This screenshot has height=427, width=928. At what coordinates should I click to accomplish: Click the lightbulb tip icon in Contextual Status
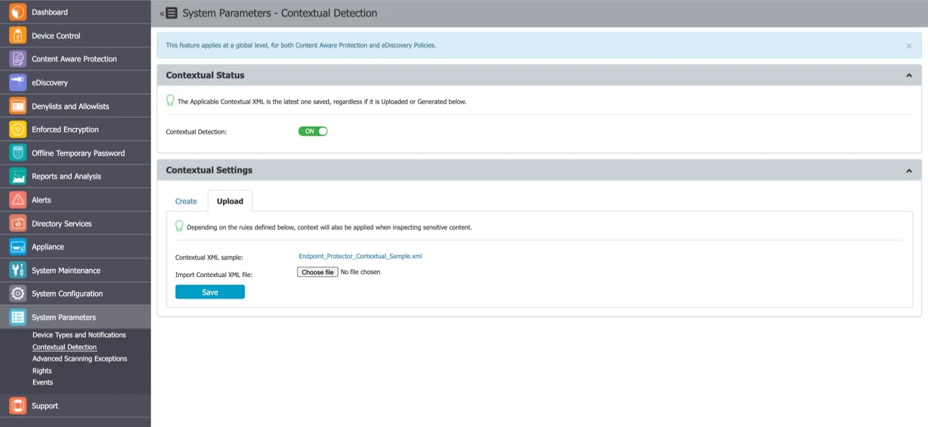(170, 101)
